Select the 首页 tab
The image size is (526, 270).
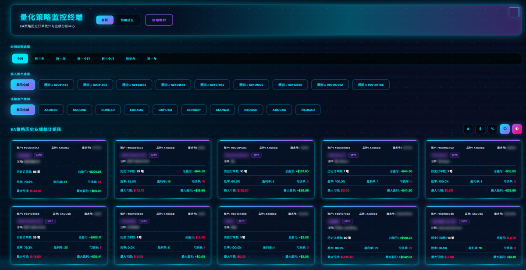tap(105, 20)
